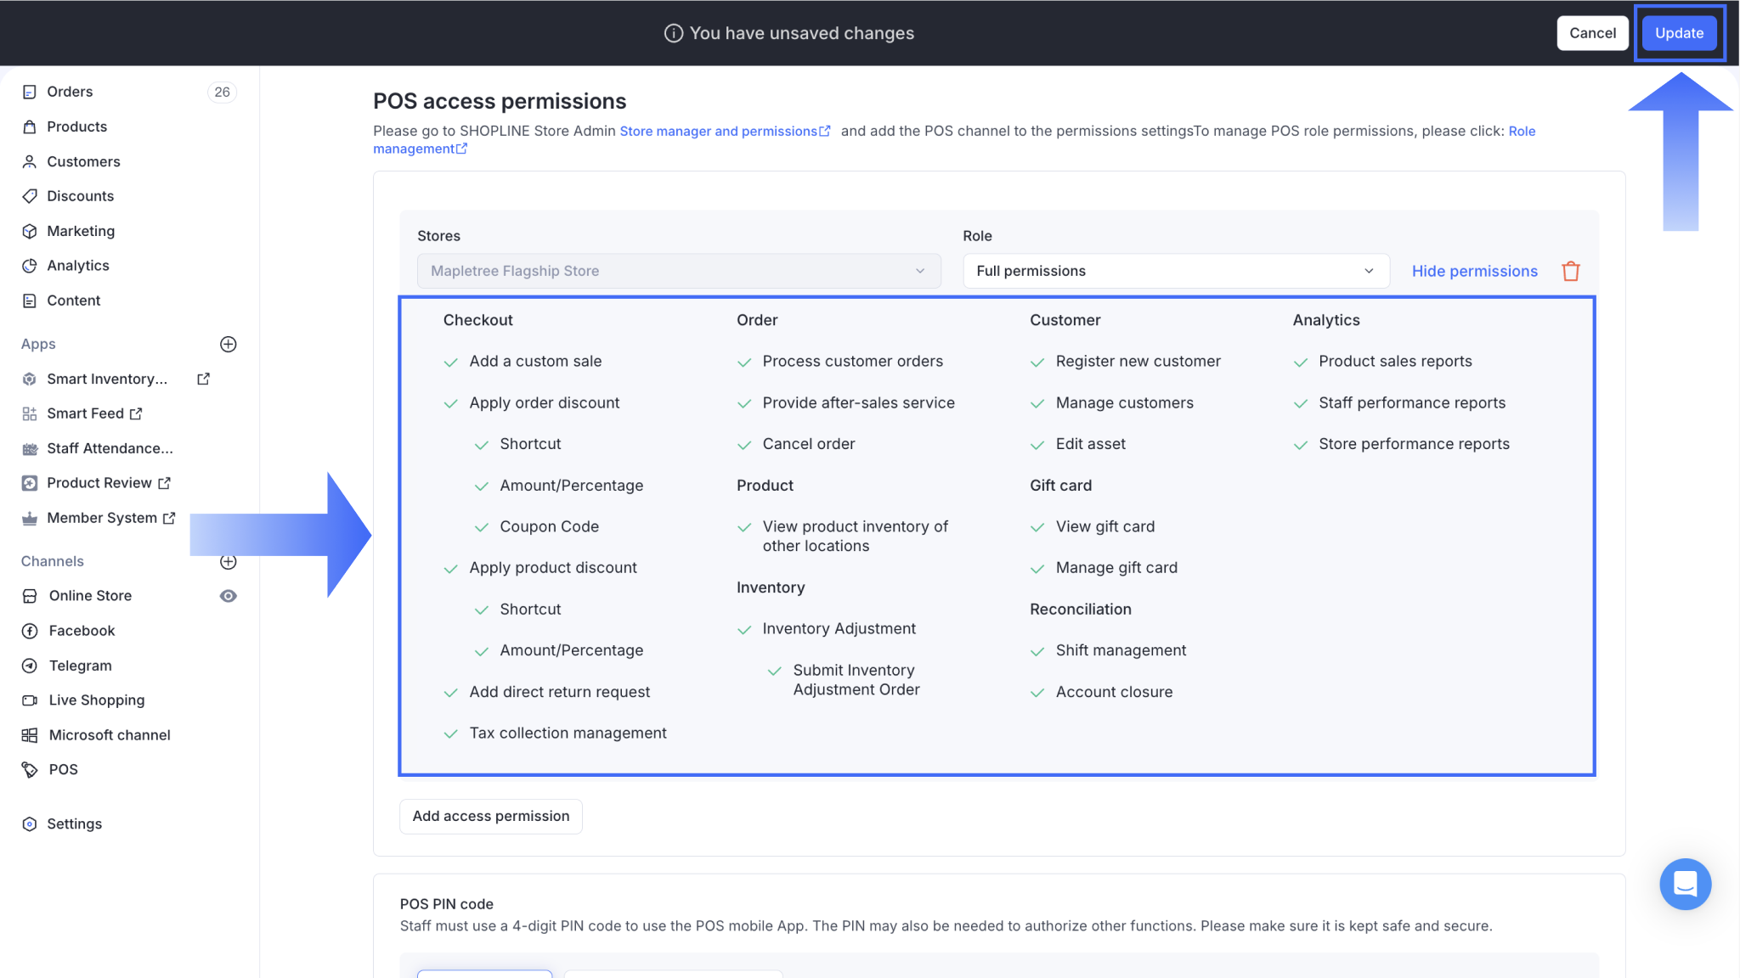Viewport: 1740px width, 978px height.
Task: Open Orders in the sidebar menu
Action: (70, 92)
